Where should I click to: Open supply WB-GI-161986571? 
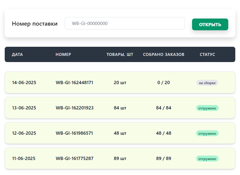click(x=74, y=133)
